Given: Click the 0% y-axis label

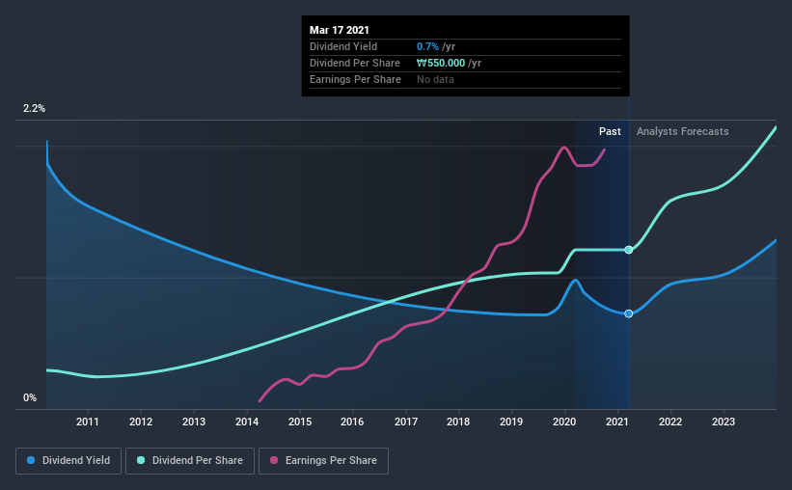Looking at the screenshot, I should pyautogui.click(x=30, y=398).
